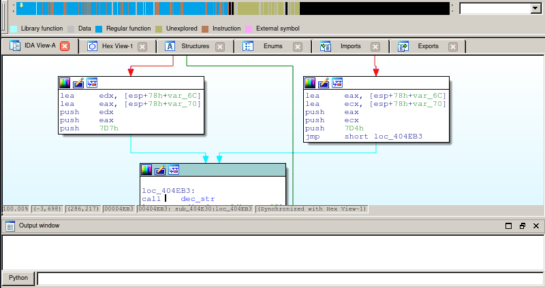Image resolution: width=545 pixels, height=288 pixels.
Task: Click the Library function legend color
Action: (x=14, y=29)
